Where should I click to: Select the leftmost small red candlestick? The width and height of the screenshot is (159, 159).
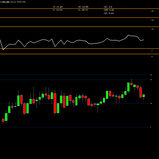pos(3,120)
